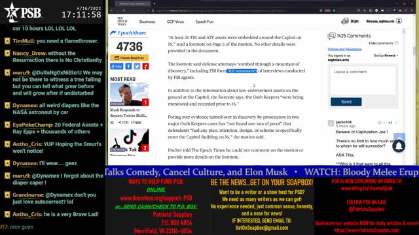Click username 'Antho_Cris' in Smurfs message

point(27,144)
